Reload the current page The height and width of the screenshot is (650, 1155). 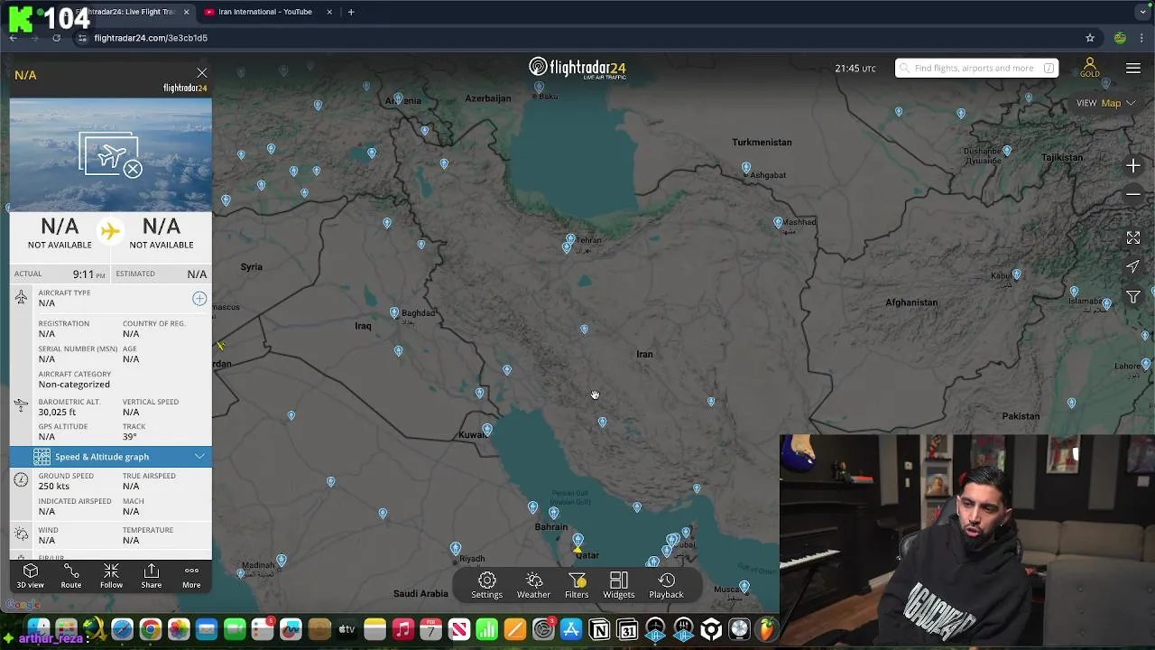click(56, 38)
